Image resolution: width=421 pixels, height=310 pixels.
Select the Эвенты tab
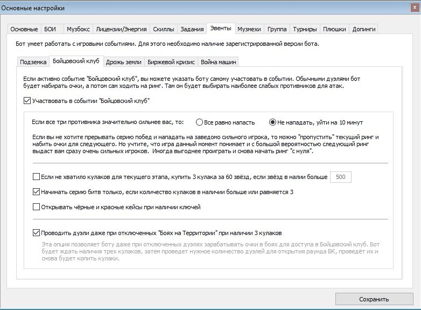221,28
